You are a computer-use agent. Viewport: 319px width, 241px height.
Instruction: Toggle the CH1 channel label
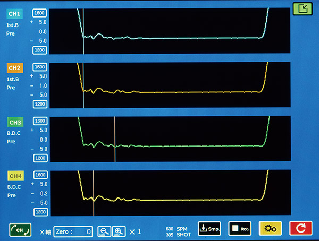tap(14, 14)
